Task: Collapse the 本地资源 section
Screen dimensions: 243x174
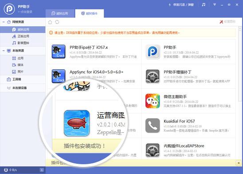Action: pos(4,51)
